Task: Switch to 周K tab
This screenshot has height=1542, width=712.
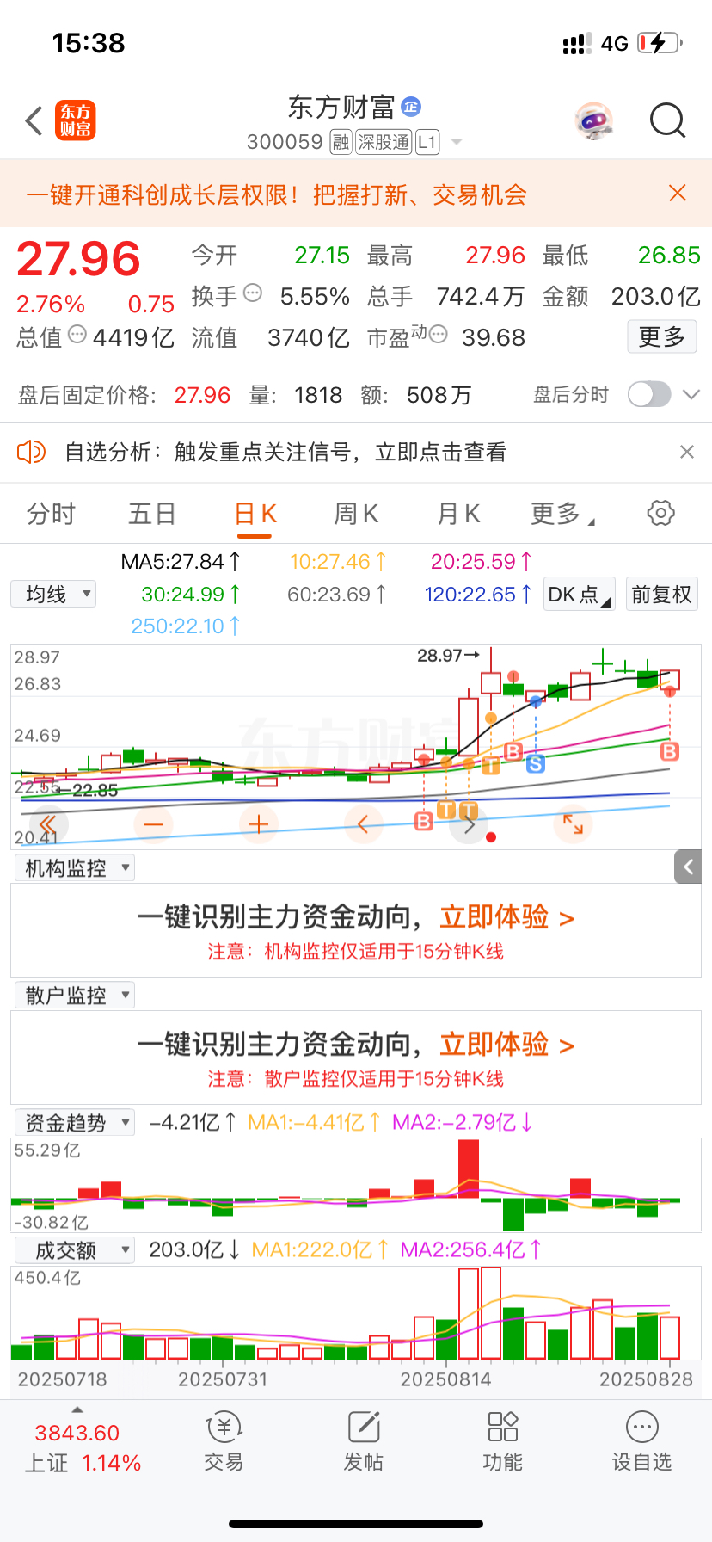Action: pos(356,514)
